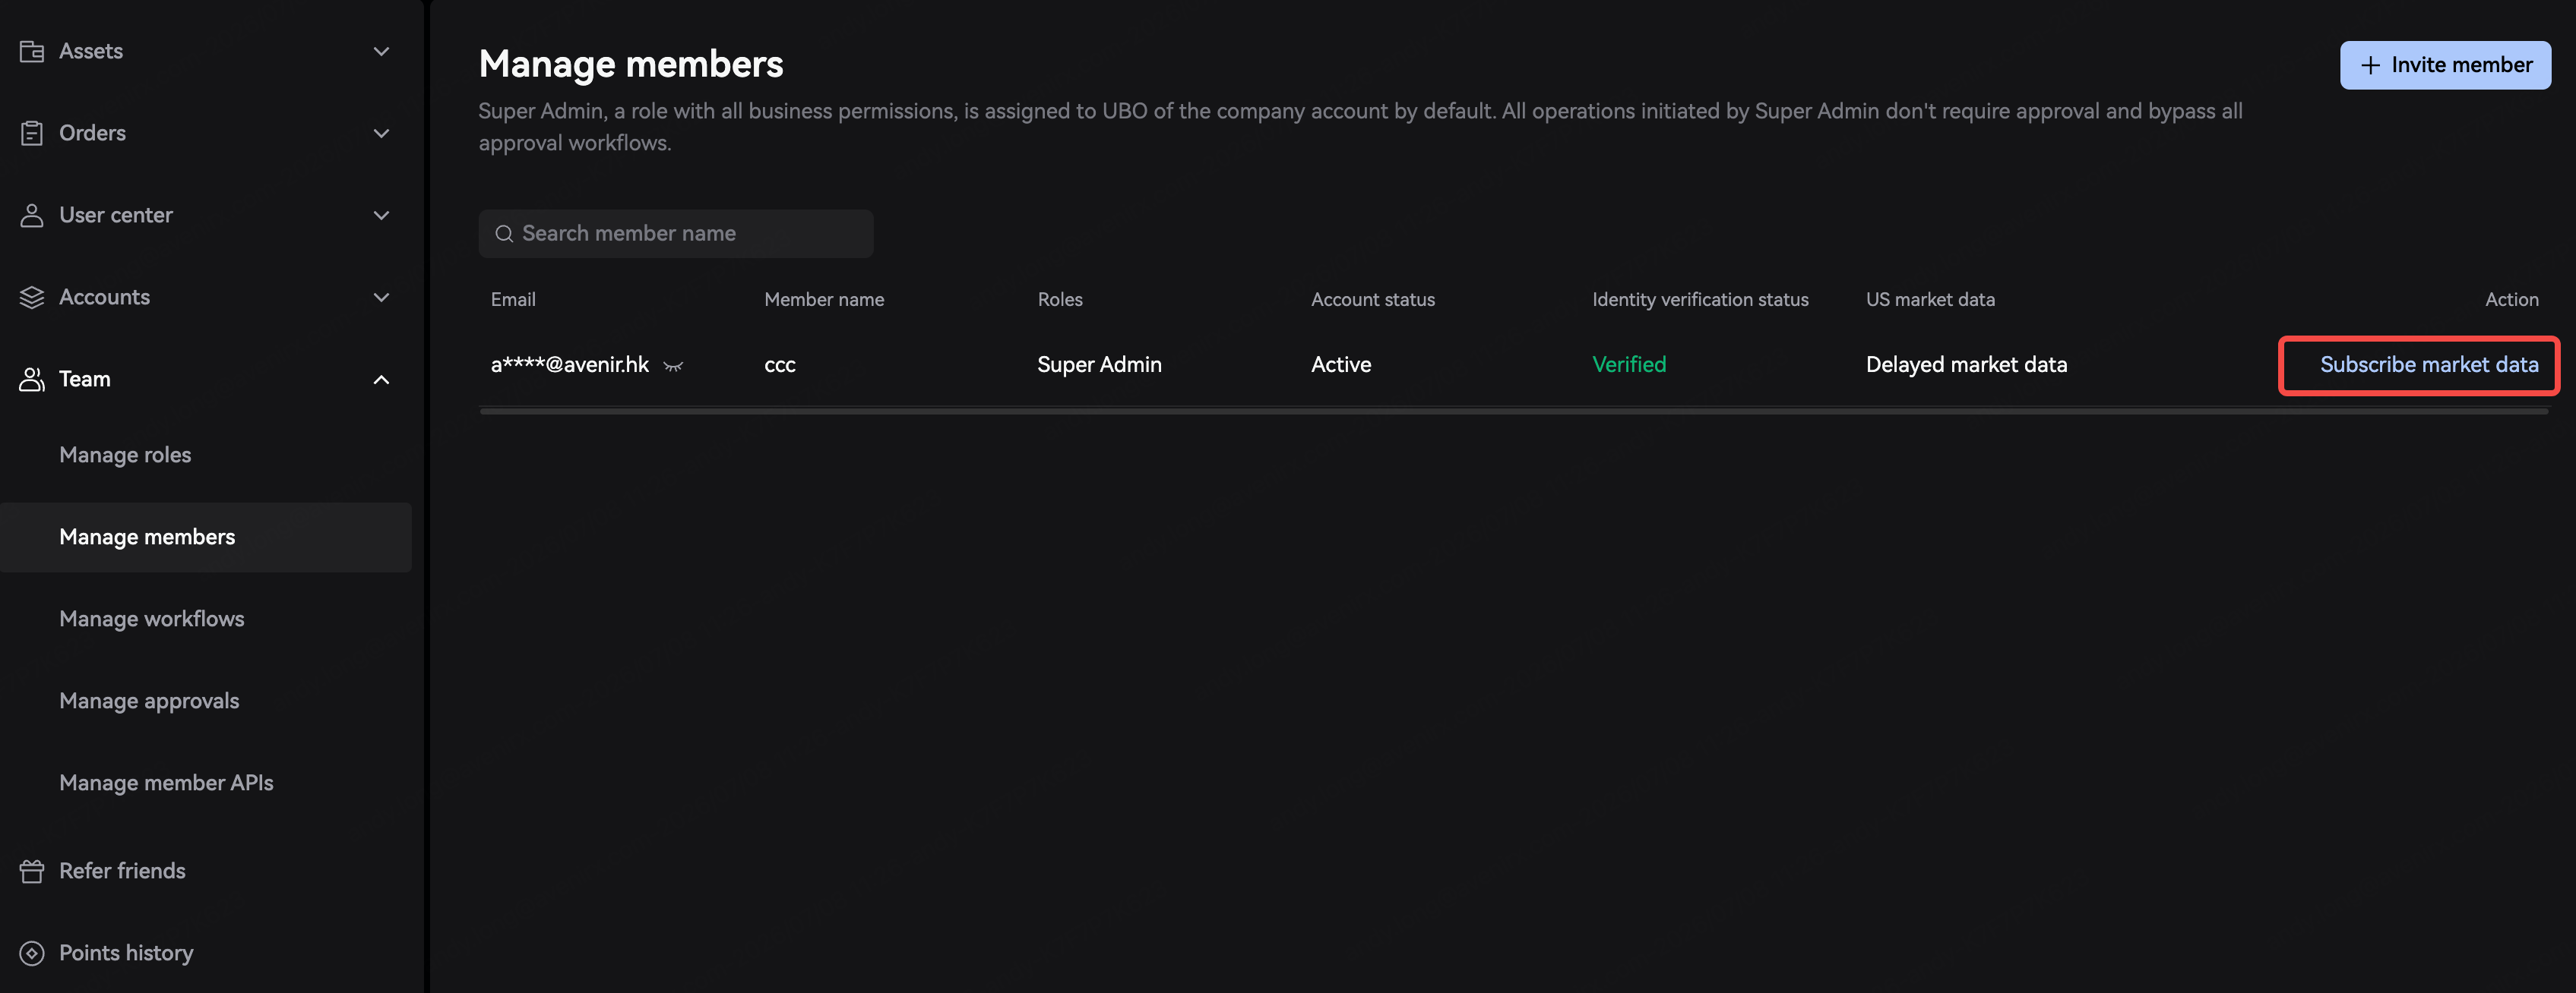Click the green Verified status

click(1629, 364)
